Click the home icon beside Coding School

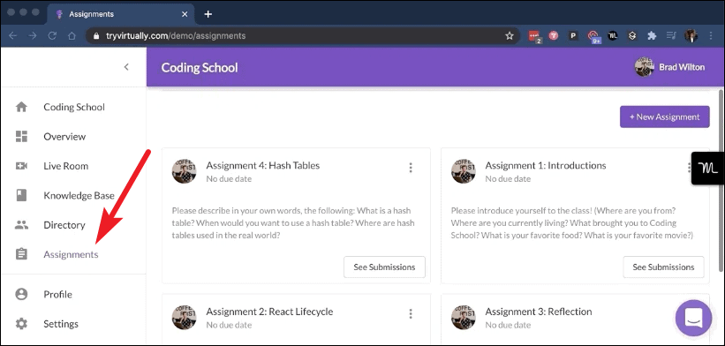(x=21, y=107)
